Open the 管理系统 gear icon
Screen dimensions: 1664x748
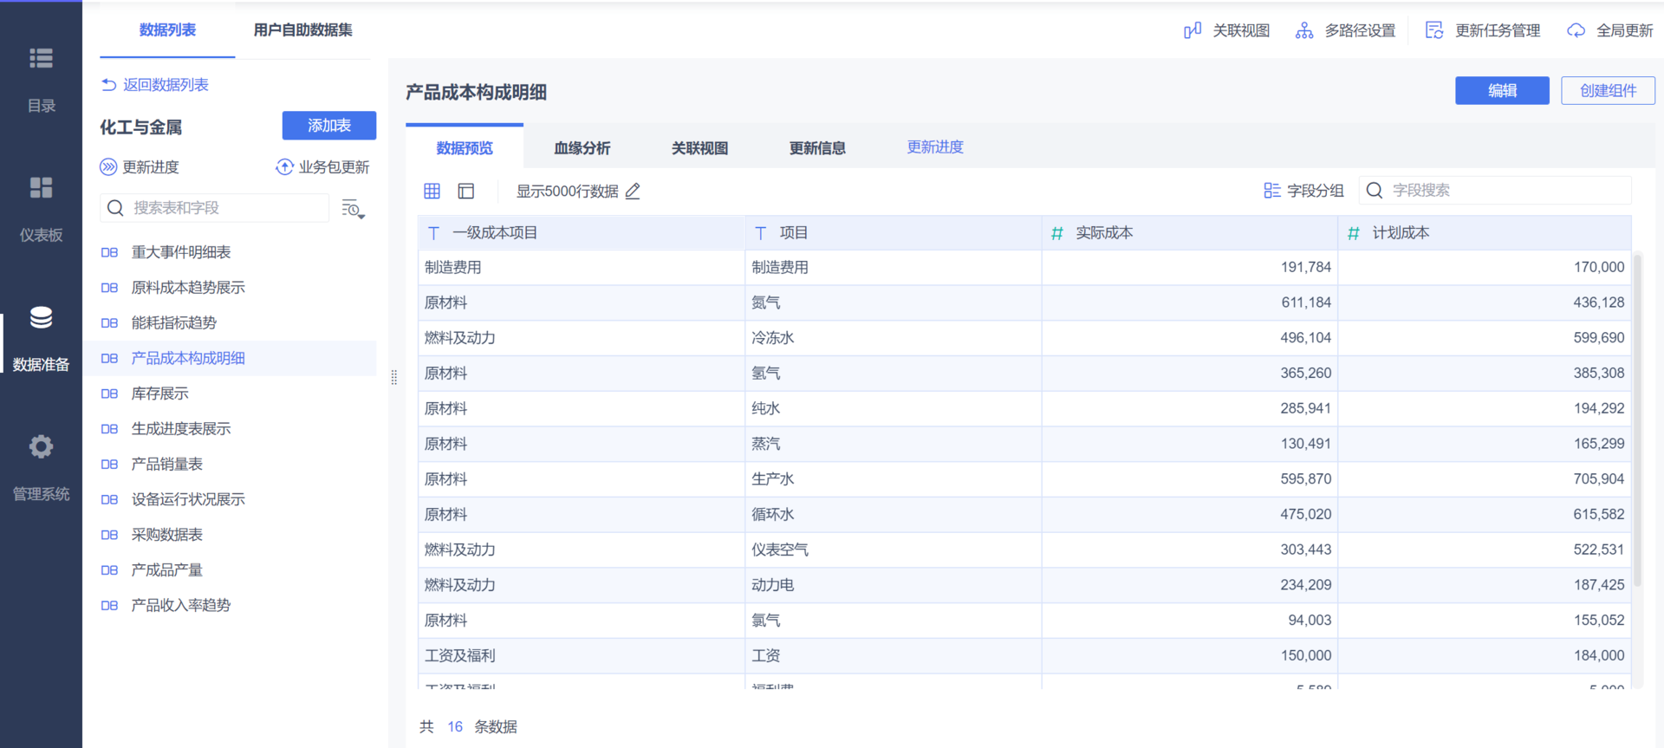(41, 446)
